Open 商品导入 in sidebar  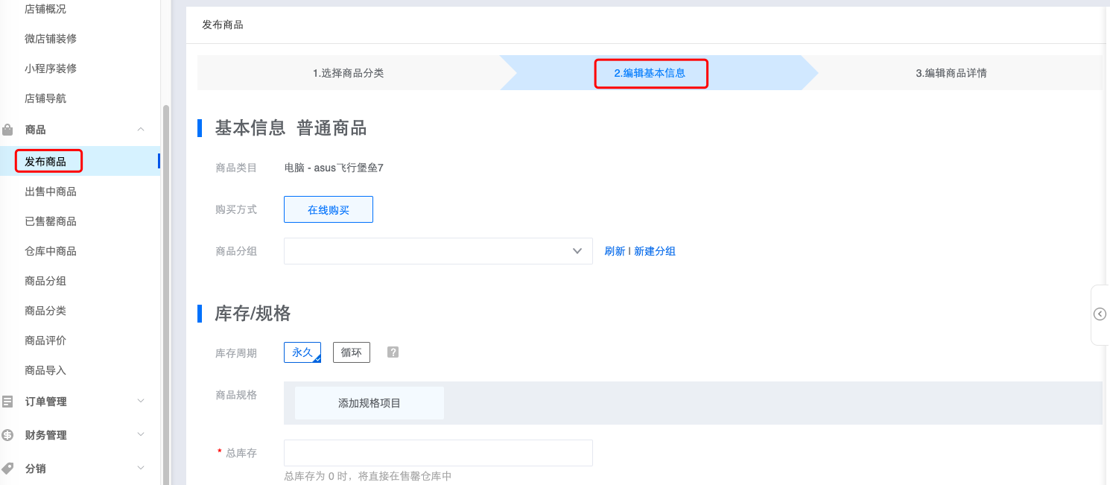[x=45, y=370]
